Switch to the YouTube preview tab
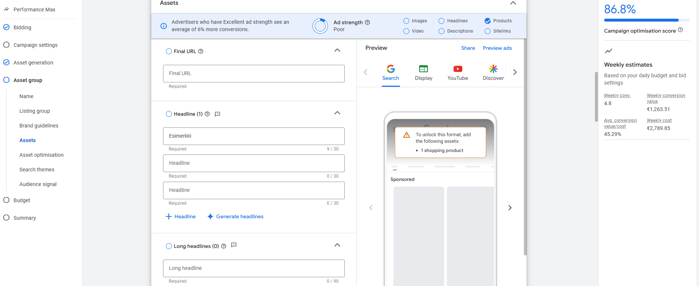 [x=458, y=73]
